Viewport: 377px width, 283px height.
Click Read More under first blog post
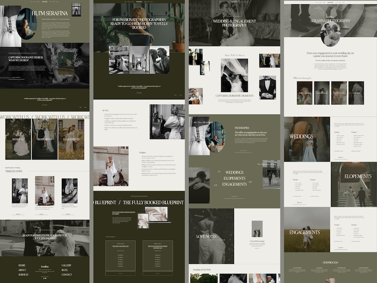pyautogui.click(x=18, y=214)
